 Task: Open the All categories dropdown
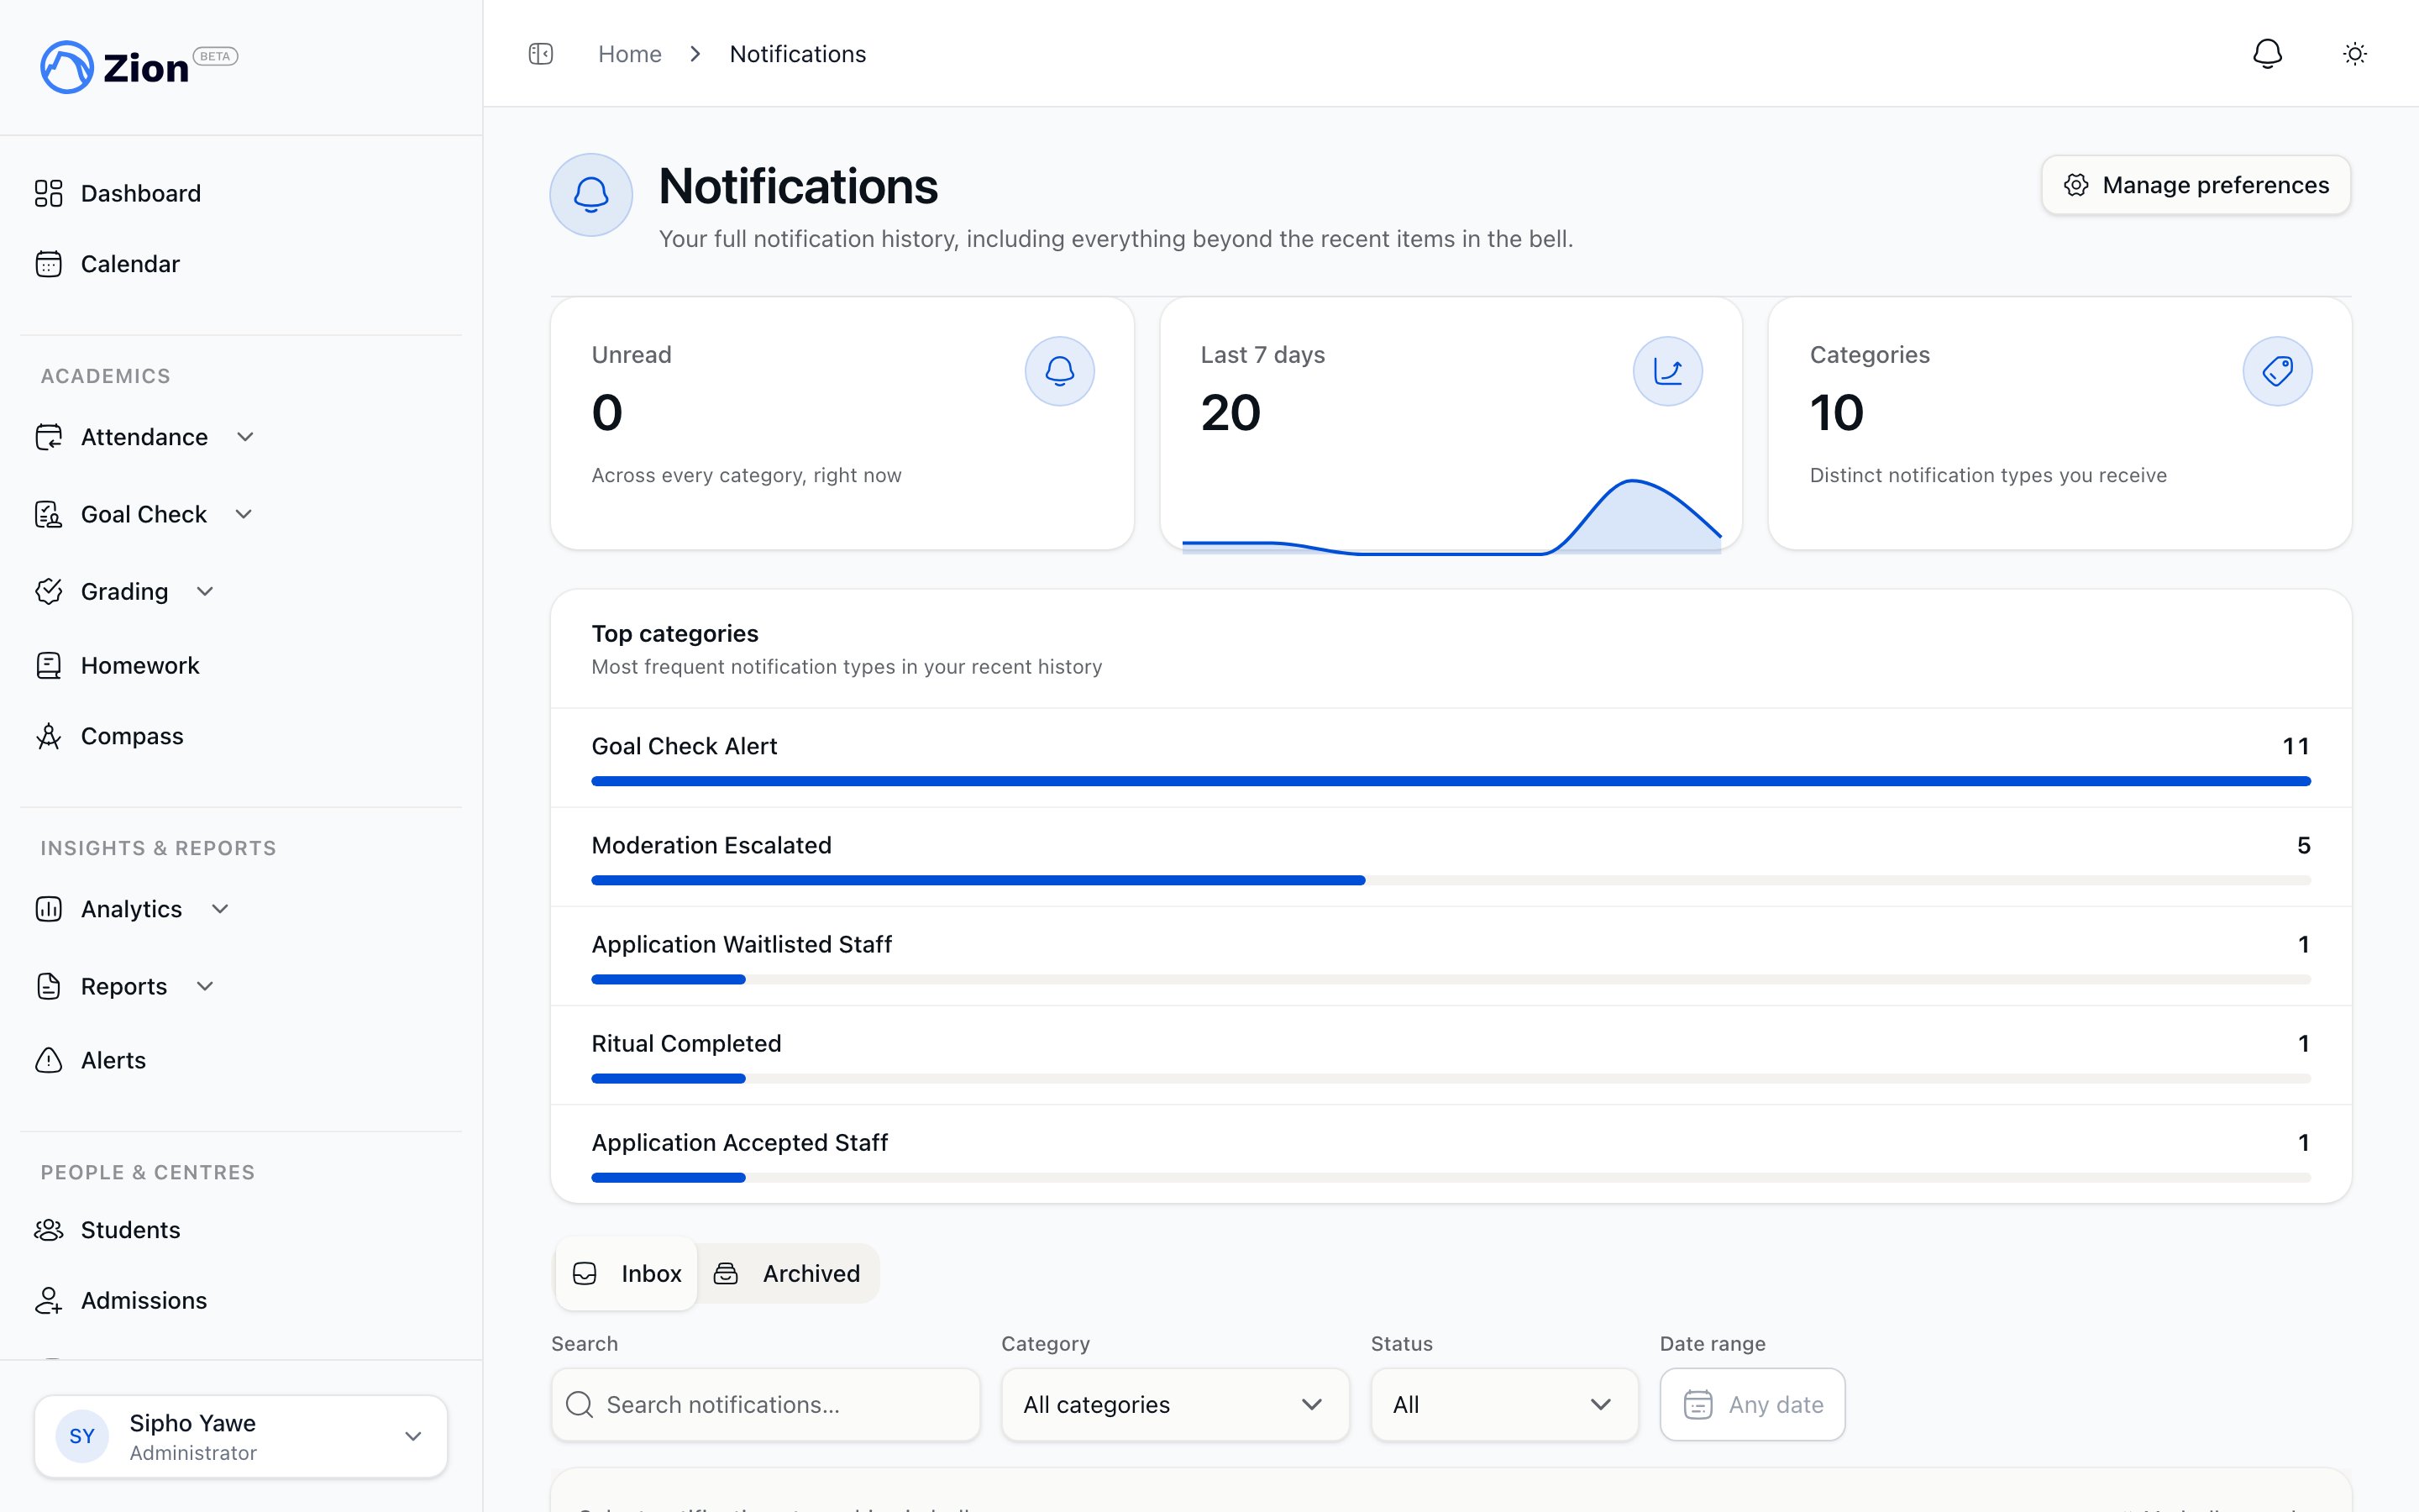point(1174,1405)
